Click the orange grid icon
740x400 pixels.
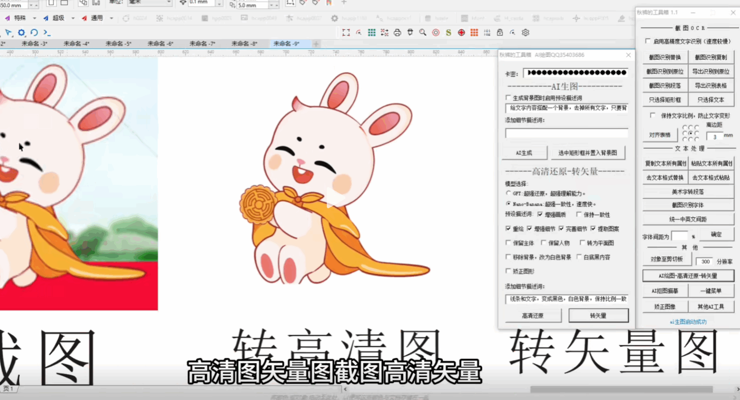[x=474, y=32]
